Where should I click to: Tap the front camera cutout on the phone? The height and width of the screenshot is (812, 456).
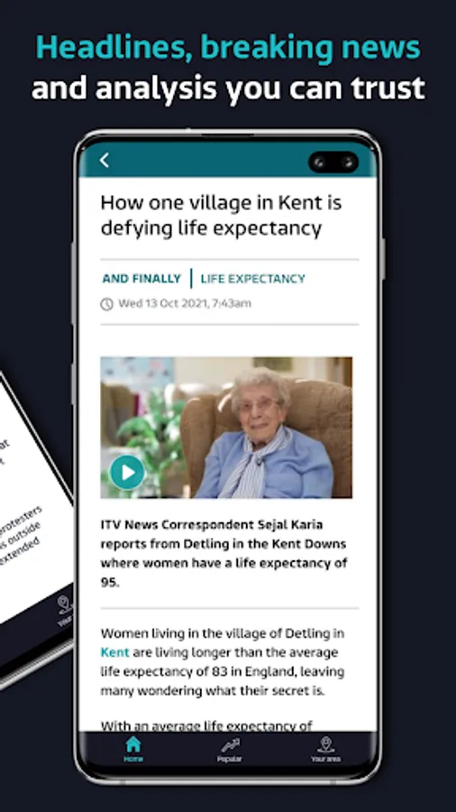point(333,162)
